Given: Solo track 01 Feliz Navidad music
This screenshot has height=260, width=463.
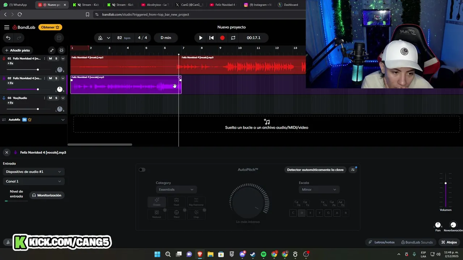Looking at the screenshot, I should (x=56, y=58).
